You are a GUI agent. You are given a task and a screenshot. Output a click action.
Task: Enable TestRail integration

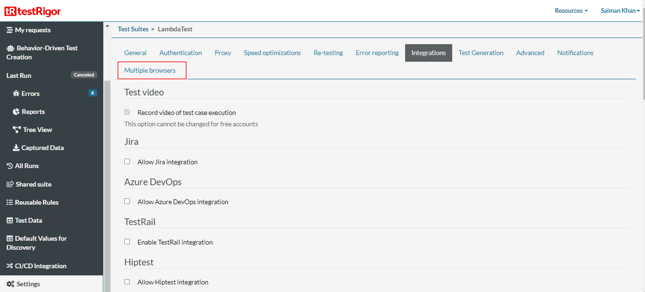pos(127,242)
